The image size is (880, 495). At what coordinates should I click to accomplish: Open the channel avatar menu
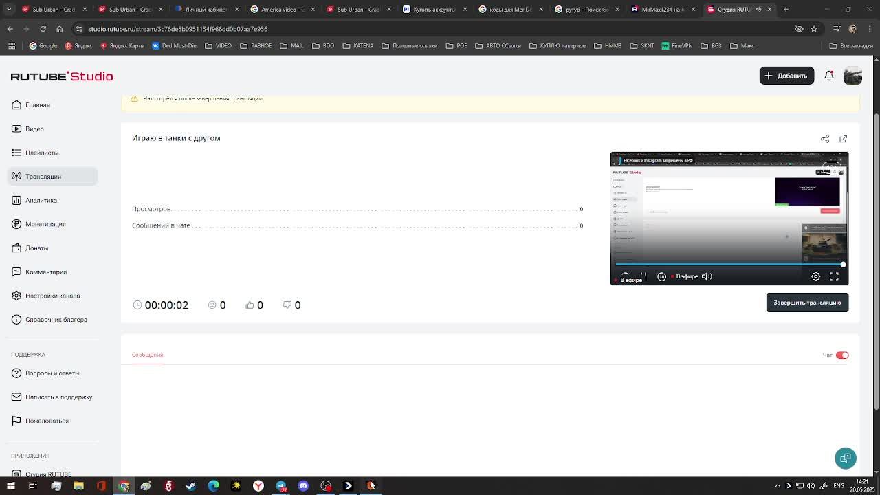click(852, 76)
